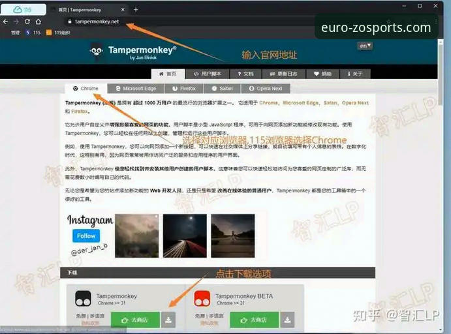Click the Chrome link in description
Image resolution: width=451 pixels, height=334 pixels.
tap(268, 103)
